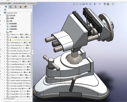
Task: Click Display Style cube icon
Action: [95, 4]
